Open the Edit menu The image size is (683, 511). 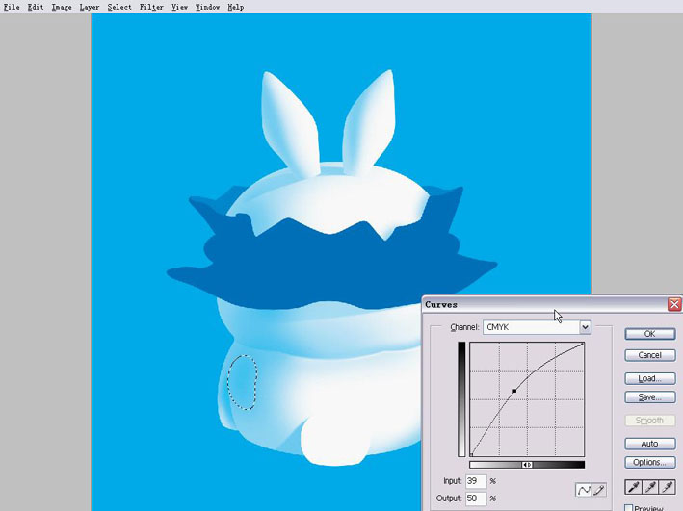coord(36,7)
